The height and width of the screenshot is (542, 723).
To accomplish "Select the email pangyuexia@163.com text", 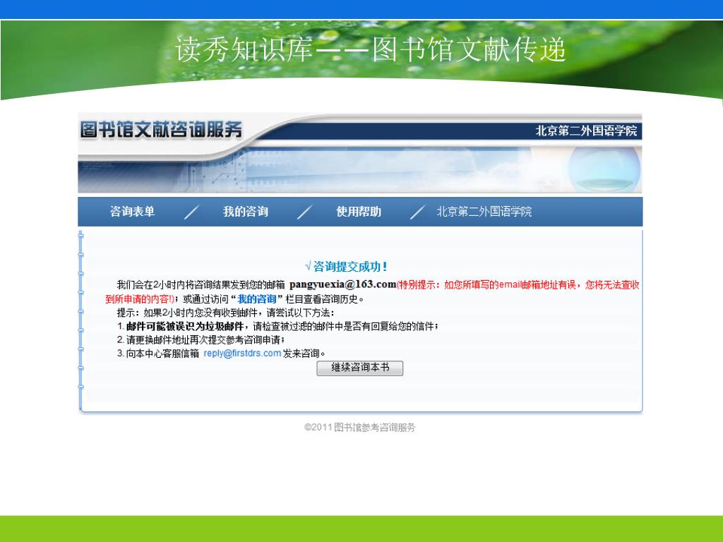I will pyautogui.click(x=342, y=284).
